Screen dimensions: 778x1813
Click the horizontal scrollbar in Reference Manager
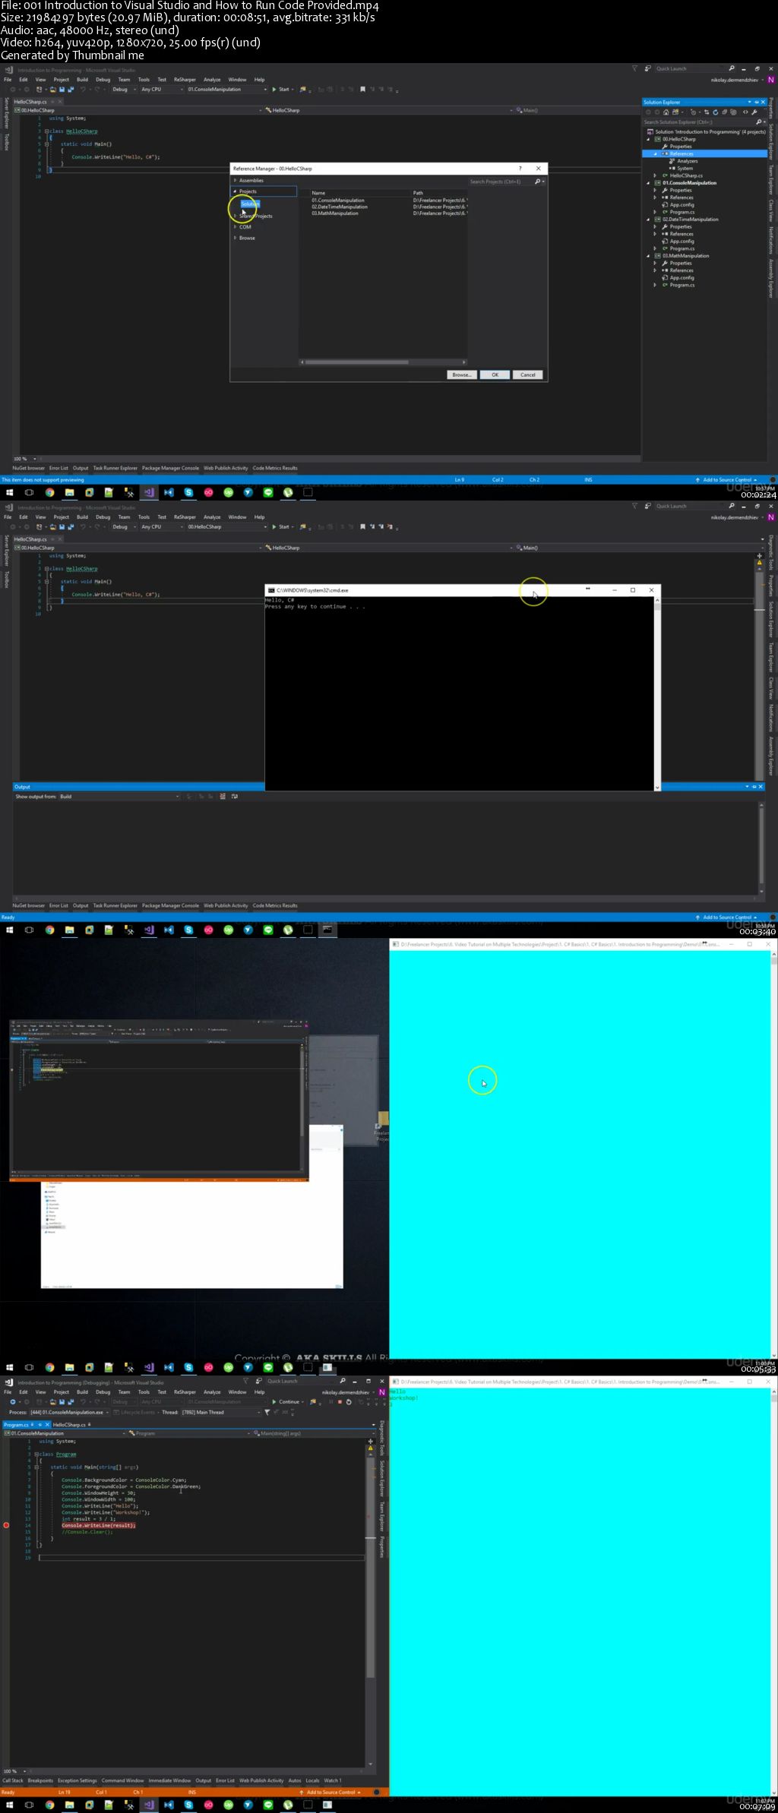click(383, 362)
